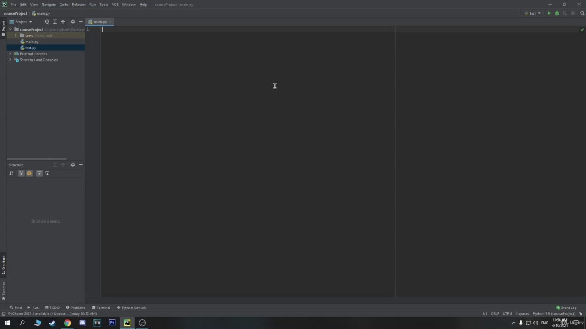Toggle alphabetical sort in Structure panel
This screenshot has width=586, height=329.
coord(11,173)
